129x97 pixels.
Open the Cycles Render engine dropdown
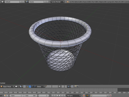[58, 2]
